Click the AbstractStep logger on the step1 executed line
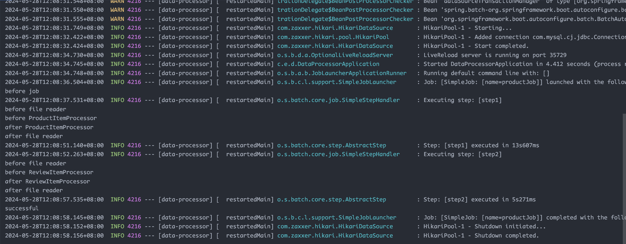This screenshot has width=626, height=244. click(331, 145)
